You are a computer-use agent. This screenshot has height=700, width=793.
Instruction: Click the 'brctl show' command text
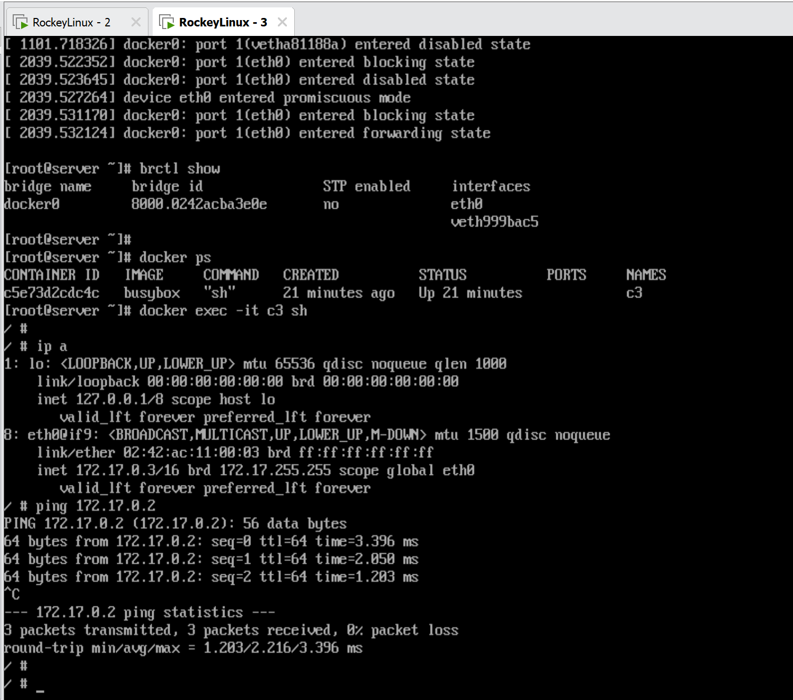click(x=180, y=169)
